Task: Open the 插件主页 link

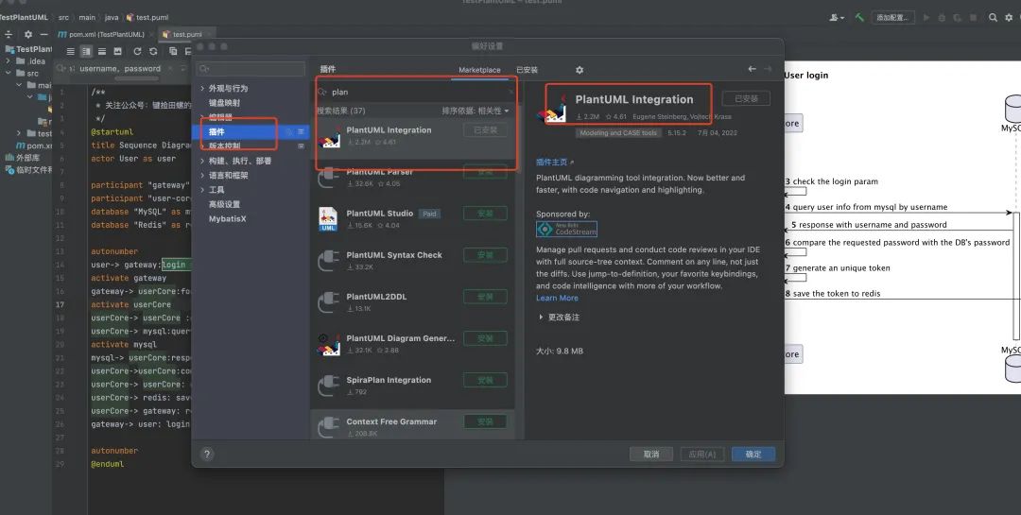Action: (x=555, y=163)
